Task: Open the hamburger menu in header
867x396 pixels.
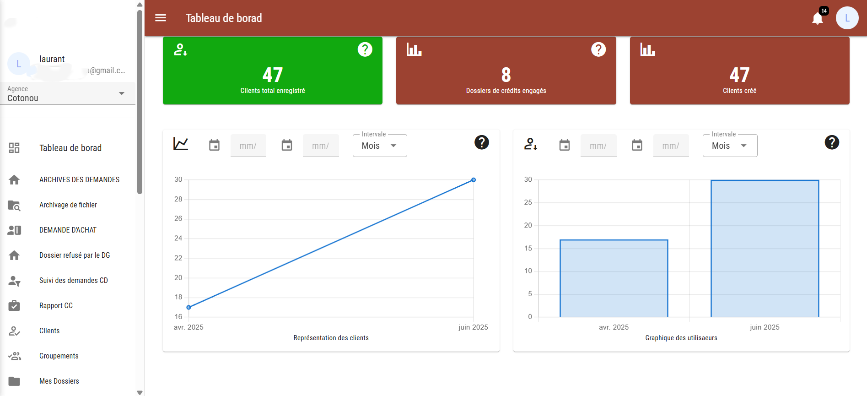Action: 161,18
